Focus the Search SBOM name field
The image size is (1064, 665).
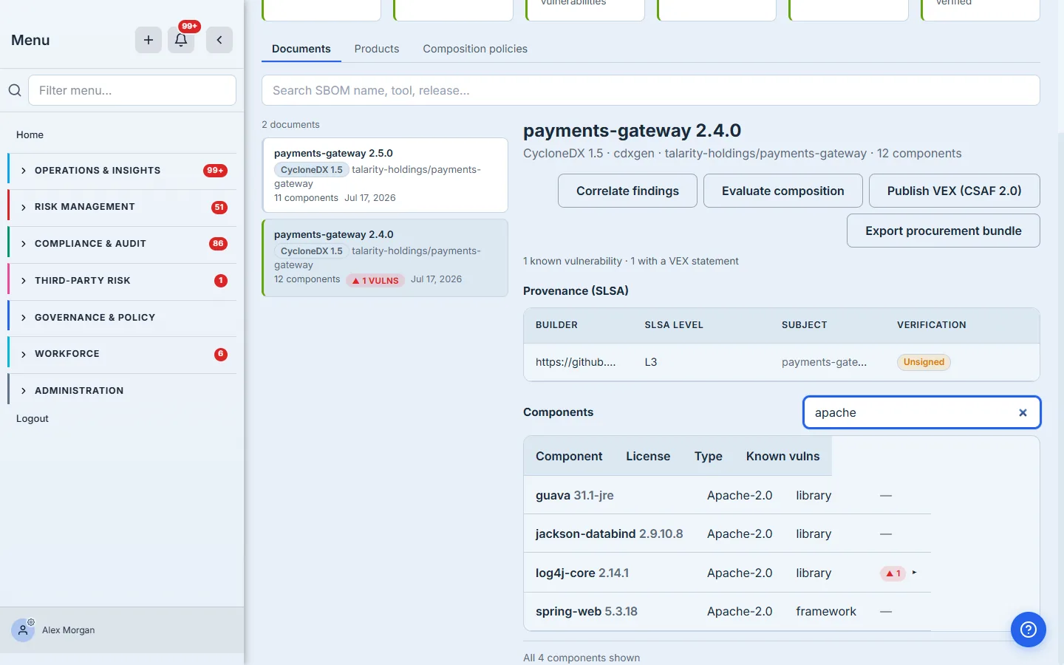click(650, 90)
